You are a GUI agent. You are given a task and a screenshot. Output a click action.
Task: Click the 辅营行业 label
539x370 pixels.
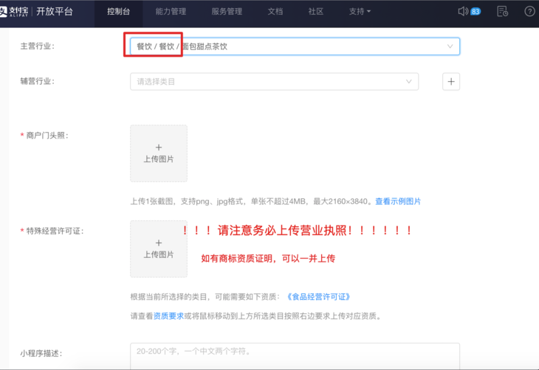[38, 81]
